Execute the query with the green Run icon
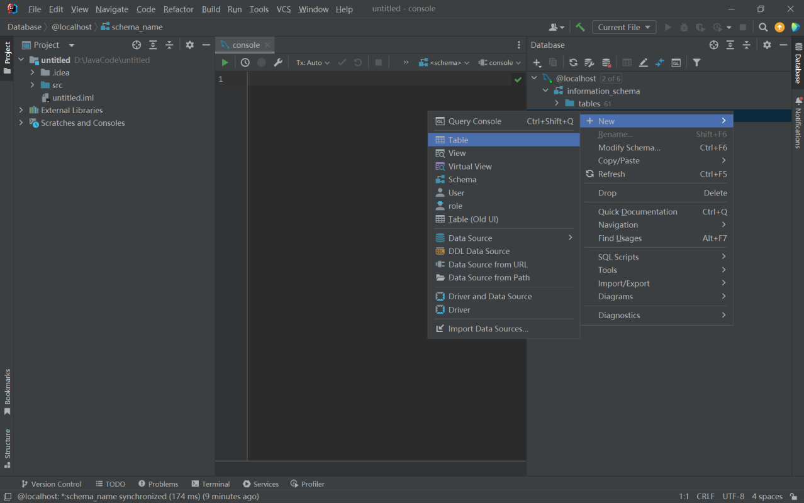The height and width of the screenshot is (503, 804). [225, 63]
